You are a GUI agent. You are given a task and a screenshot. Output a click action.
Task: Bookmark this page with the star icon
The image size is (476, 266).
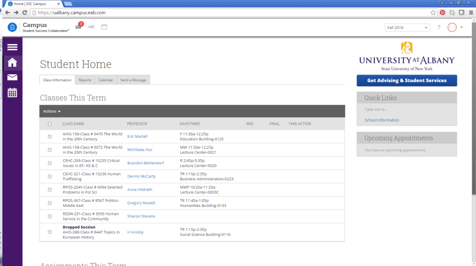(x=433, y=13)
